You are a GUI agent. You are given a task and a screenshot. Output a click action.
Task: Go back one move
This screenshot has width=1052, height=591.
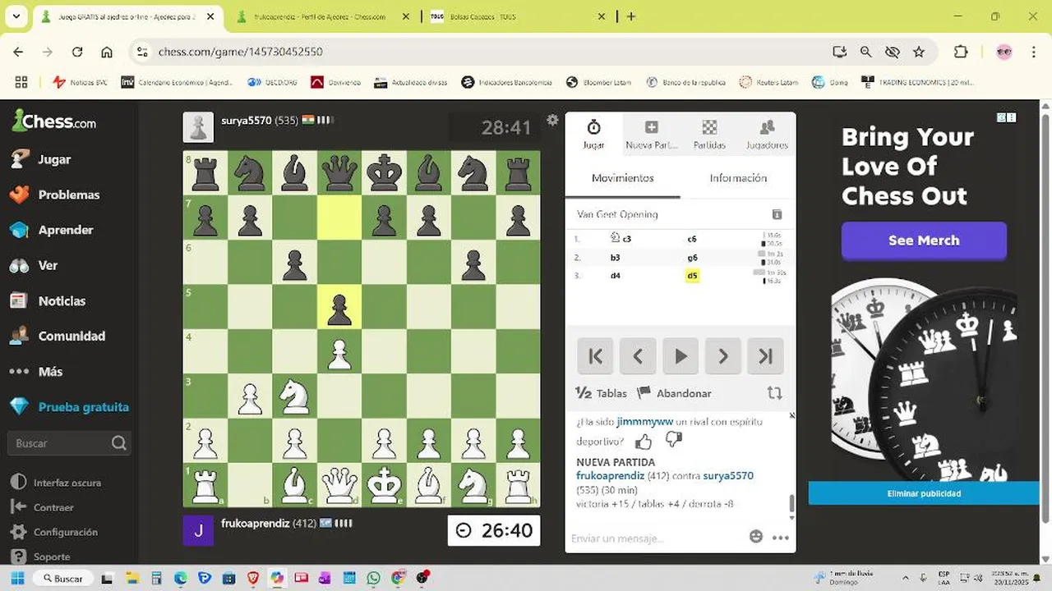pos(638,356)
